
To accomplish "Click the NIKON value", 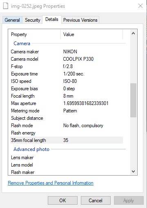I will pos(70,52).
